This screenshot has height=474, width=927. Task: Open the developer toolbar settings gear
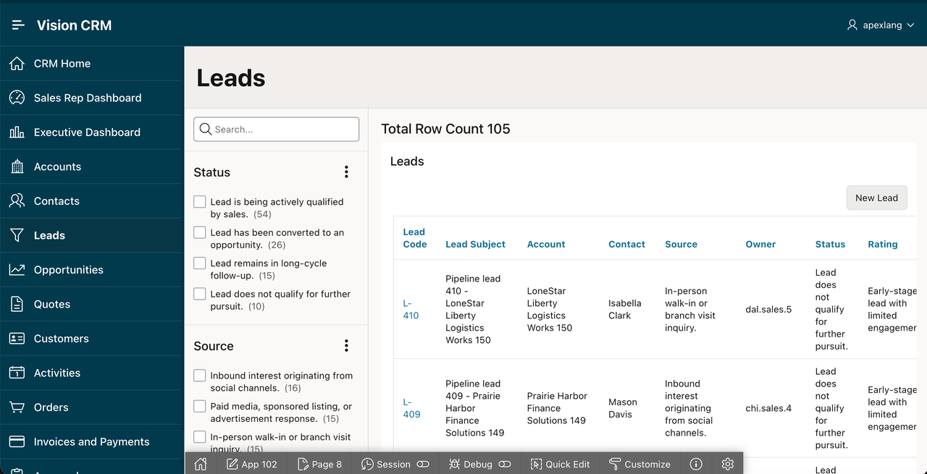click(x=728, y=464)
